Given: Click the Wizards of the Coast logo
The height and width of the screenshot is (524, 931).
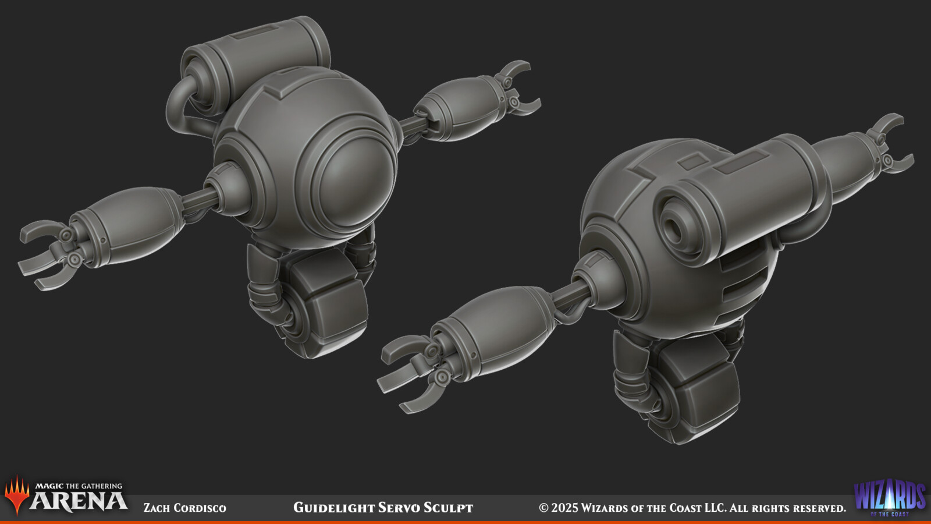Looking at the screenshot, I should tap(890, 498).
